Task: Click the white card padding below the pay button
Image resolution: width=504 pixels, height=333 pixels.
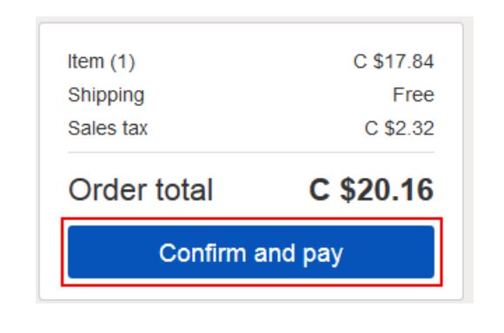Action: pos(251,292)
